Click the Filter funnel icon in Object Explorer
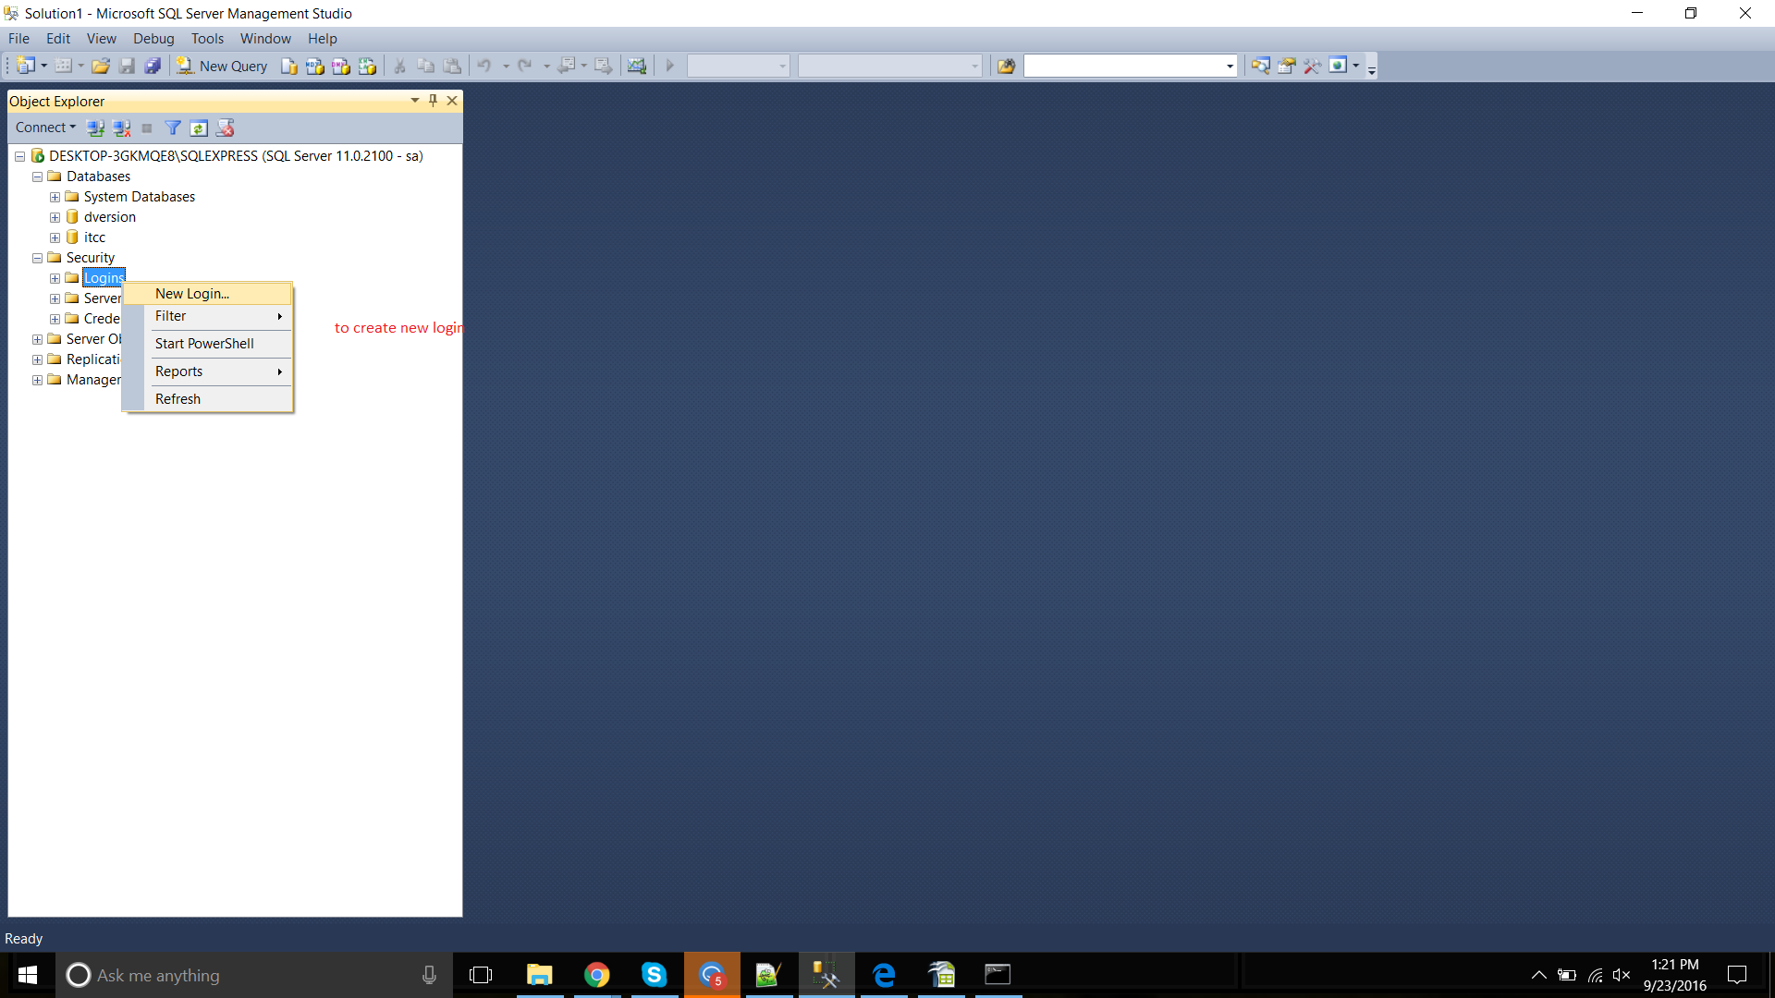Screen dimensions: 1775x998 click(x=173, y=128)
